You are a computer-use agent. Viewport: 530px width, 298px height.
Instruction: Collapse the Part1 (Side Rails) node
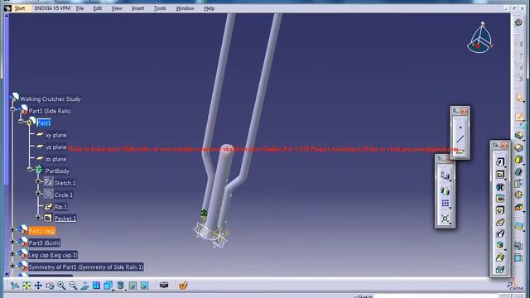tap(13, 109)
